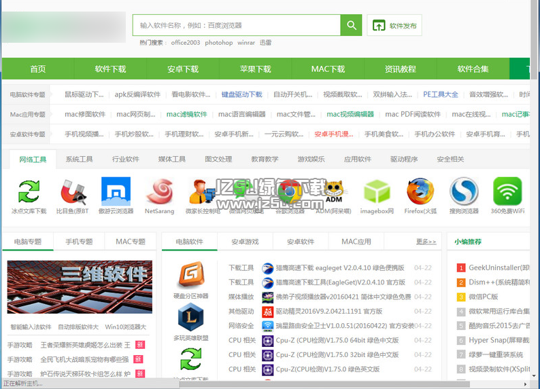
Task: Open the 傲游云浏览器 icon
Action: (116, 191)
